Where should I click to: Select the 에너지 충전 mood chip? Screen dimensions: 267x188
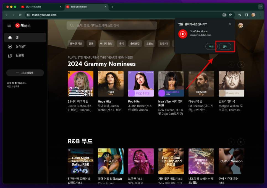click(106, 44)
